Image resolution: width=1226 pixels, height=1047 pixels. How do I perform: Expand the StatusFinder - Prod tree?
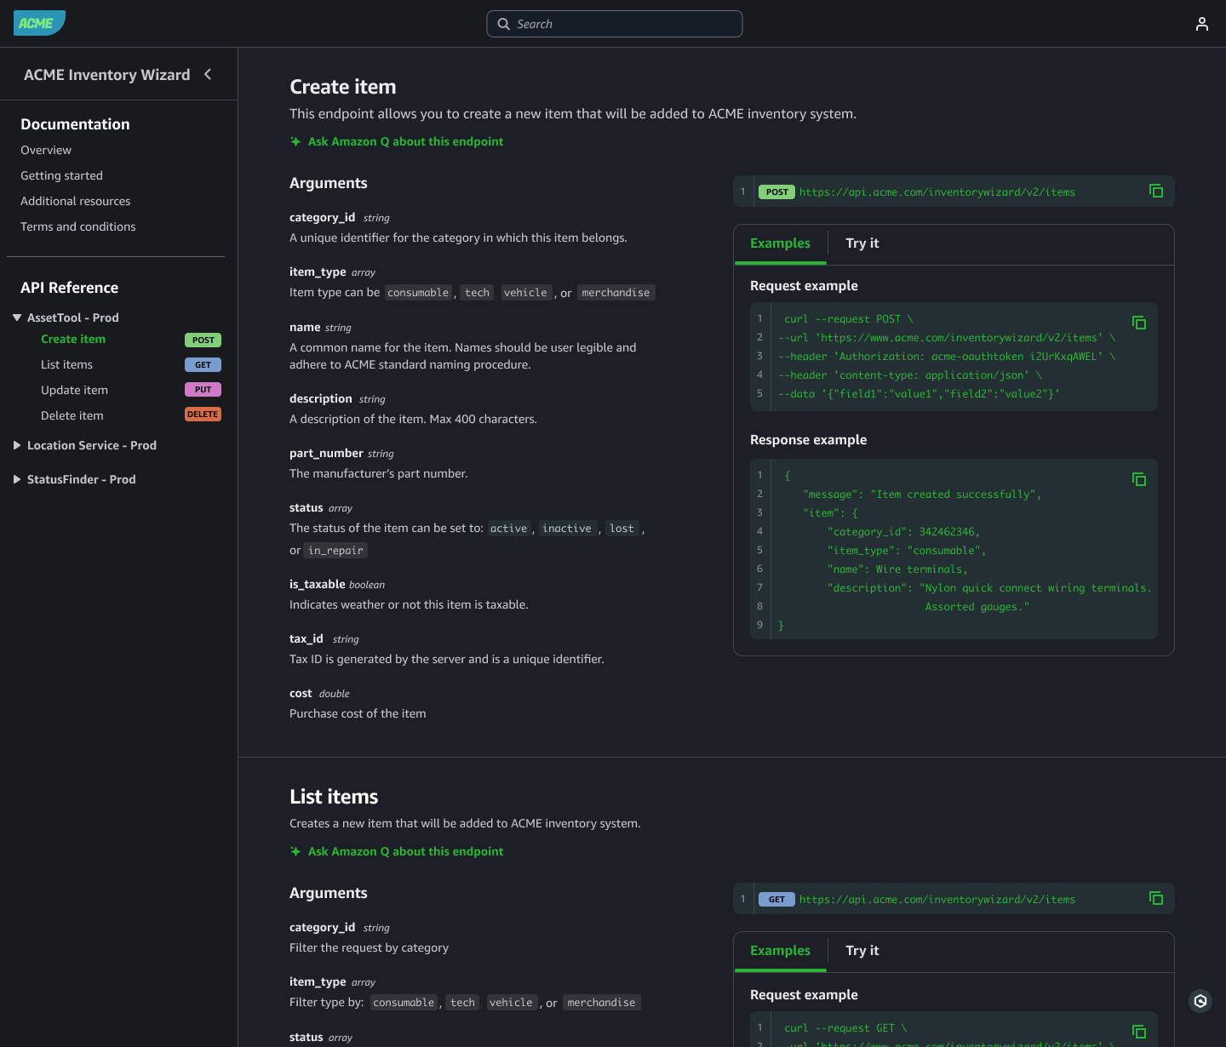17,479
